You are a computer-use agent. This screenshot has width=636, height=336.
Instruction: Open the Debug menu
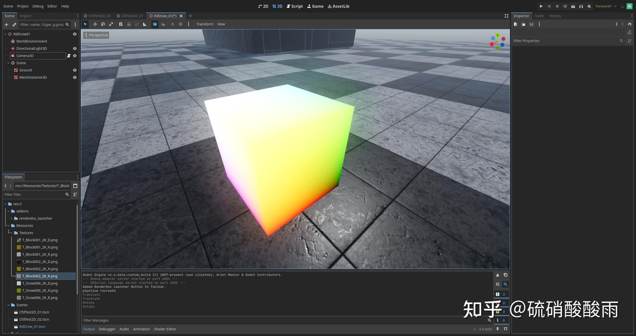[37, 6]
